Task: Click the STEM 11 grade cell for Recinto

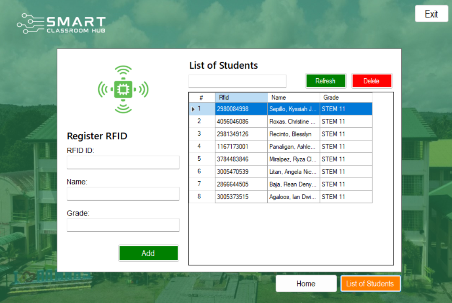Action: [x=346, y=134]
